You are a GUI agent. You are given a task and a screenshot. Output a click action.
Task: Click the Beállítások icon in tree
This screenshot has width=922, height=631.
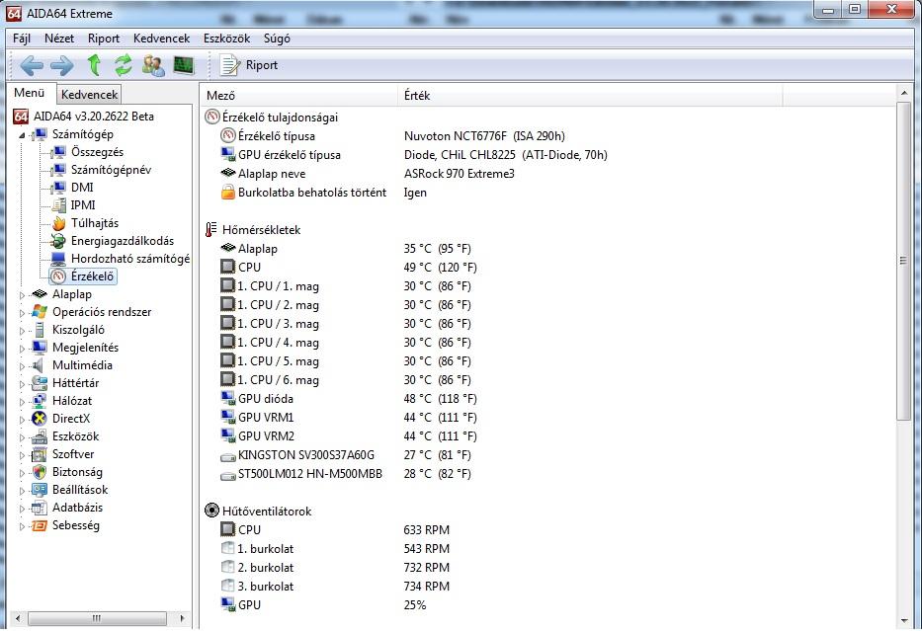coord(40,490)
